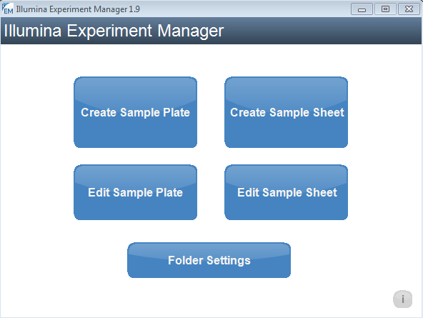Click the Create Sample Plate button

(136, 112)
